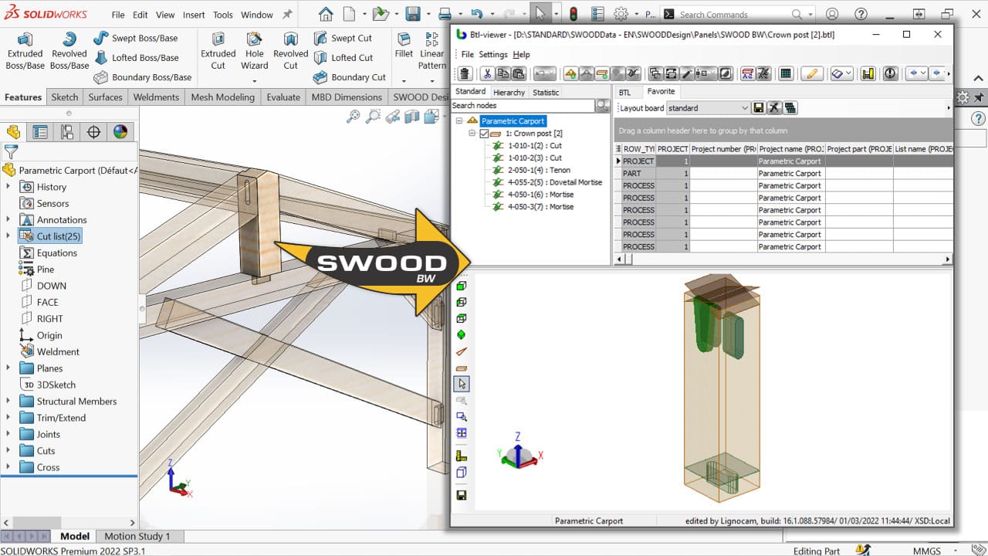Screen dimensions: 988x556
Task: Click the Favorite tab in Btl-viewer
Action: (x=661, y=92)
